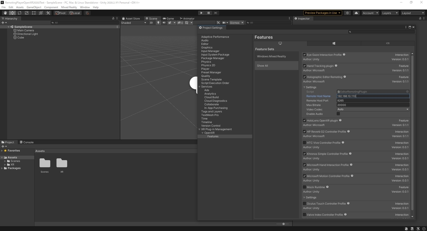Disable the Hand Tracking plugin checkbox
Screen dimensions: 427x231
(304, 66)
